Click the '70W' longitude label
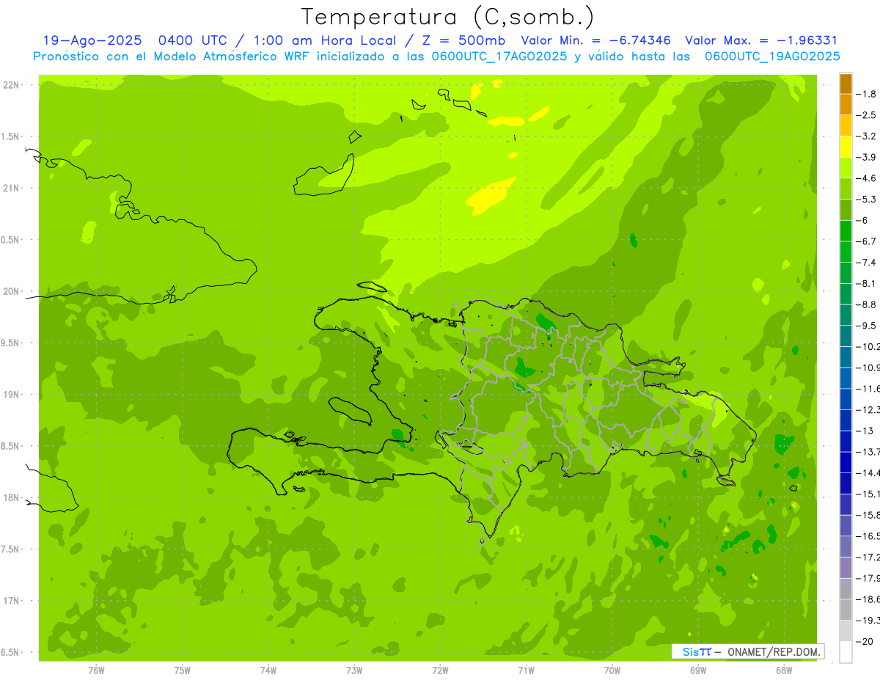 click(612, 670)
